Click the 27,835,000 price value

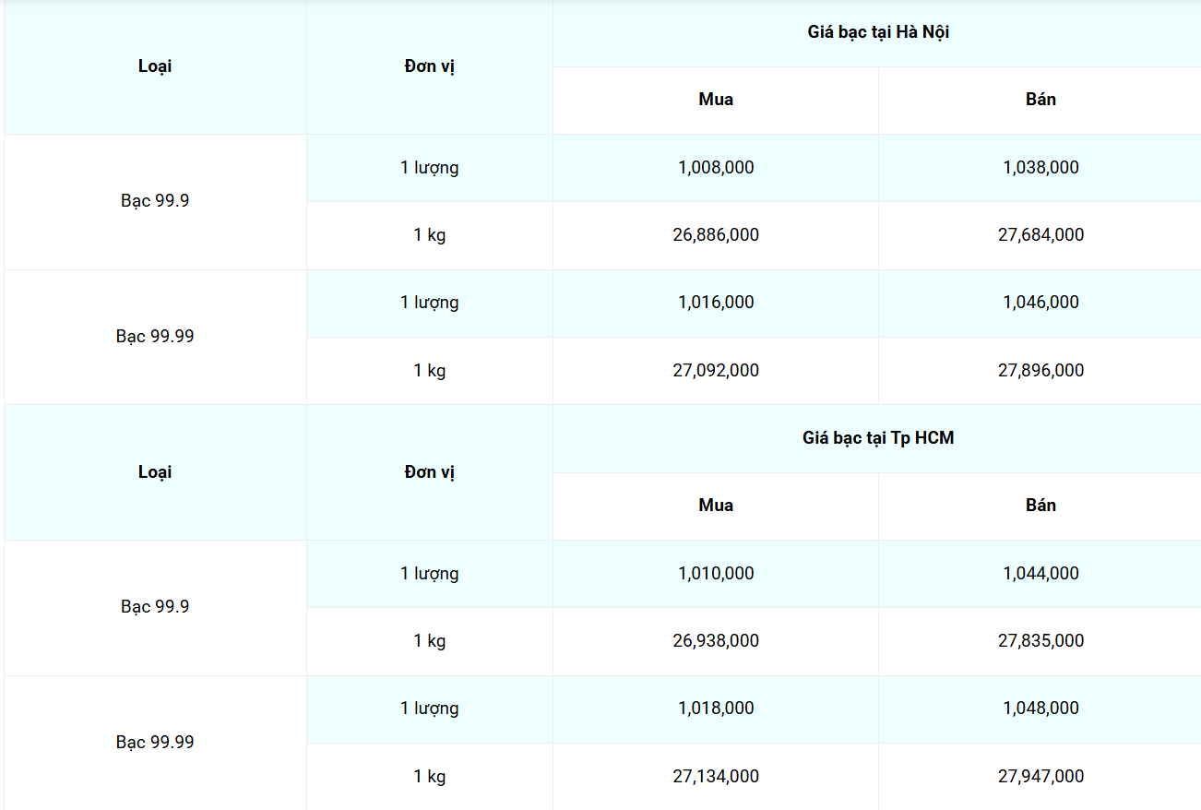1040,641
